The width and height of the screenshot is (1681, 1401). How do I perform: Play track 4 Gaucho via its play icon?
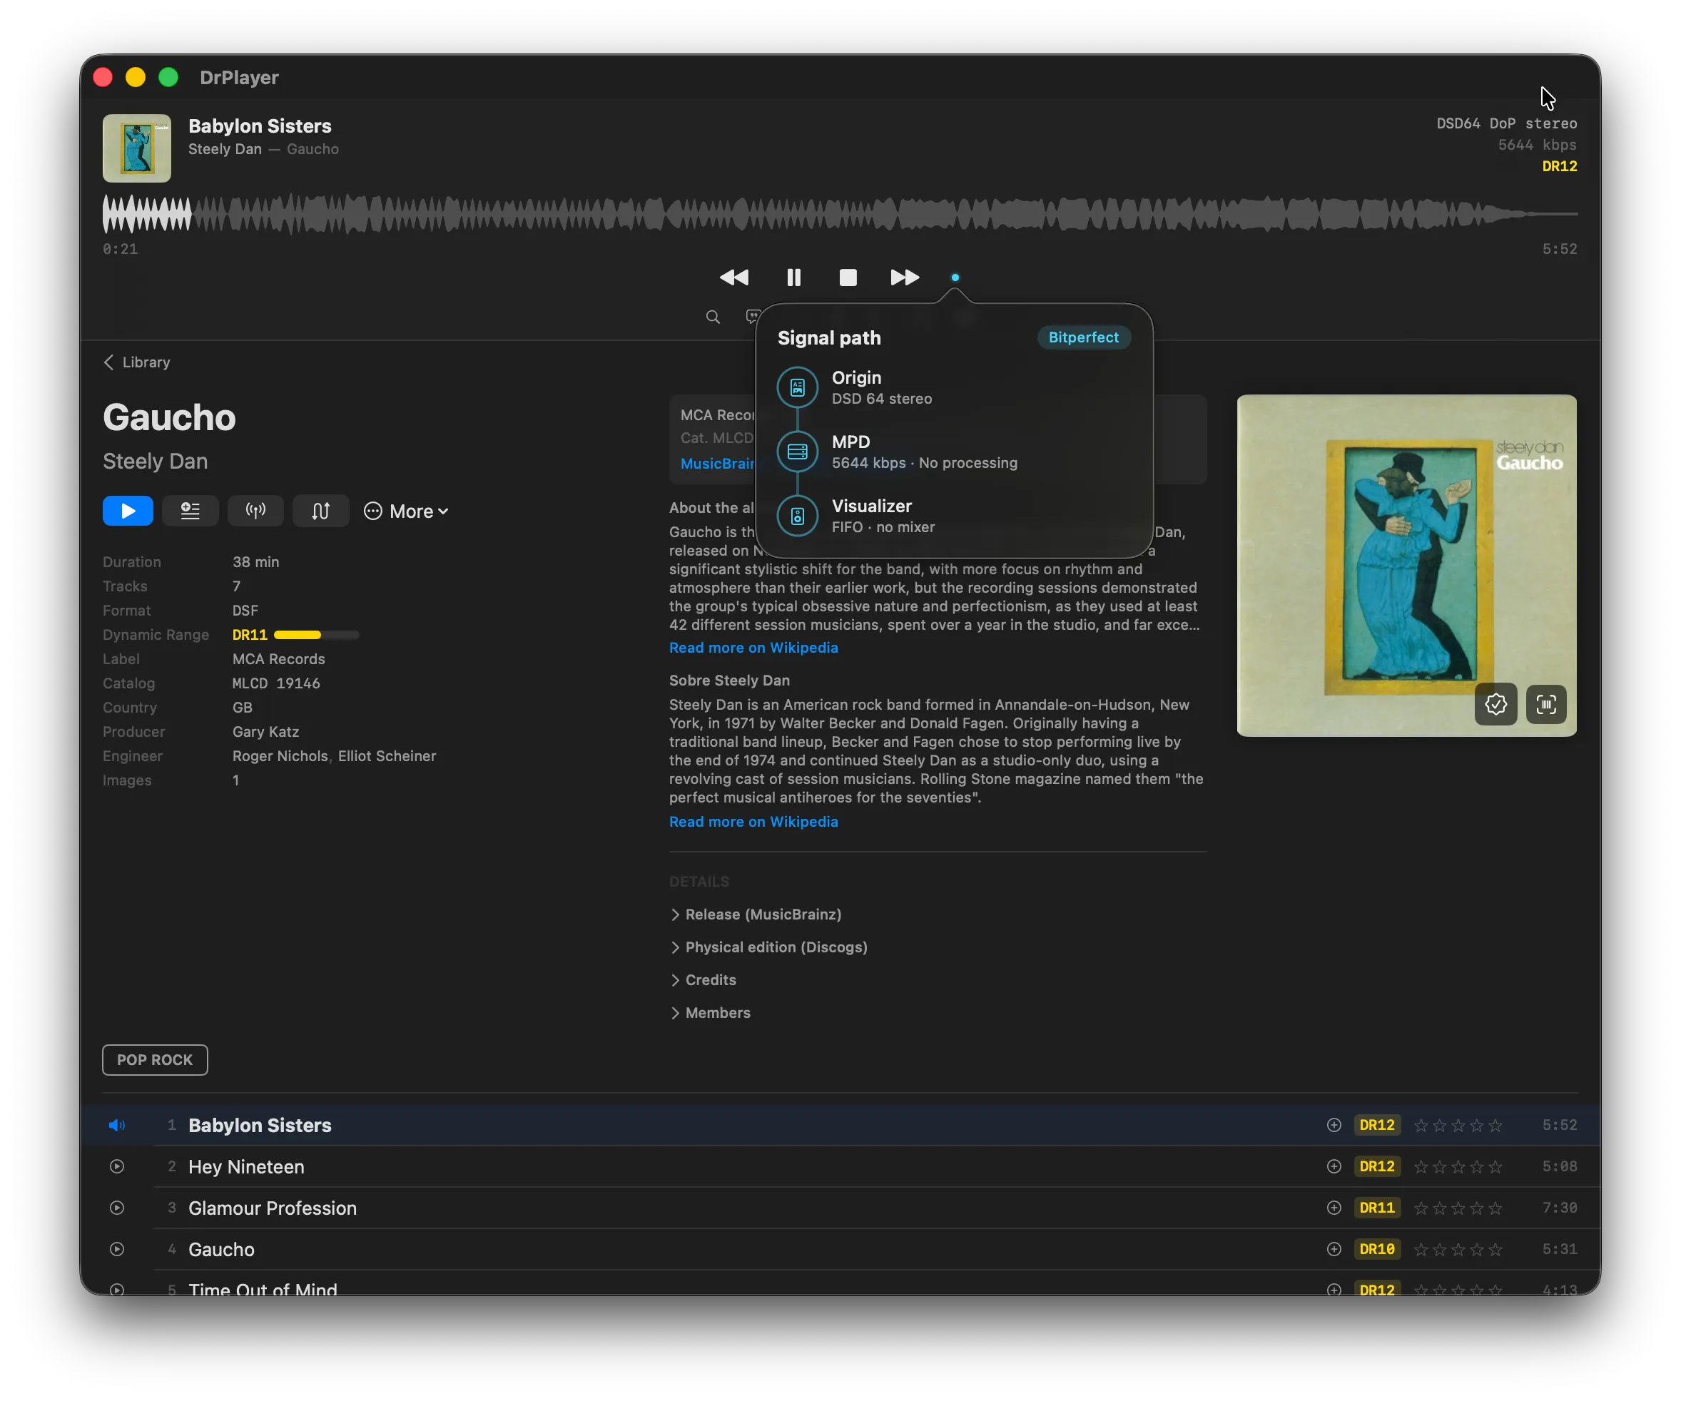(x=117, y=1249)
